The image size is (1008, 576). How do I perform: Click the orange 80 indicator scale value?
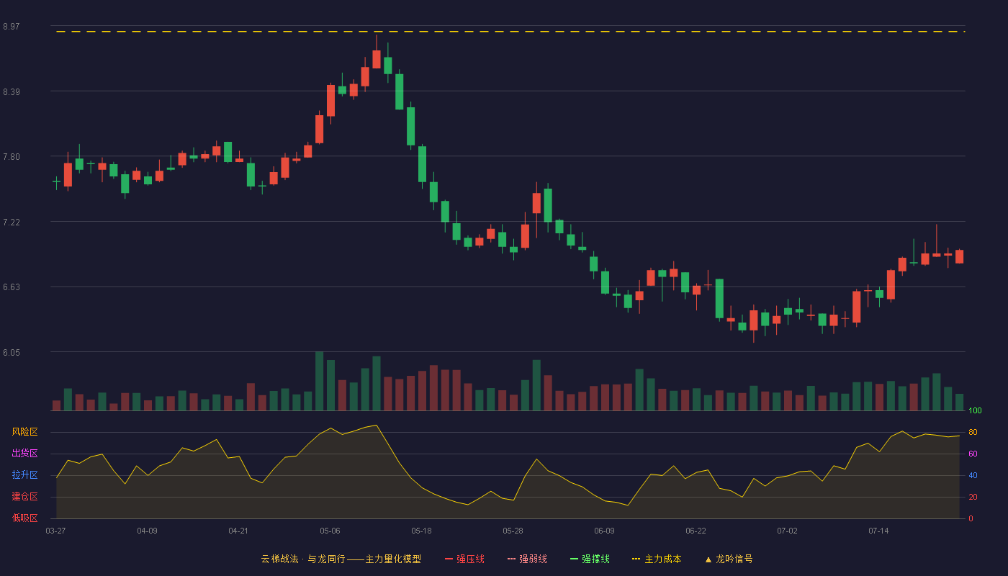coord(973,432)
